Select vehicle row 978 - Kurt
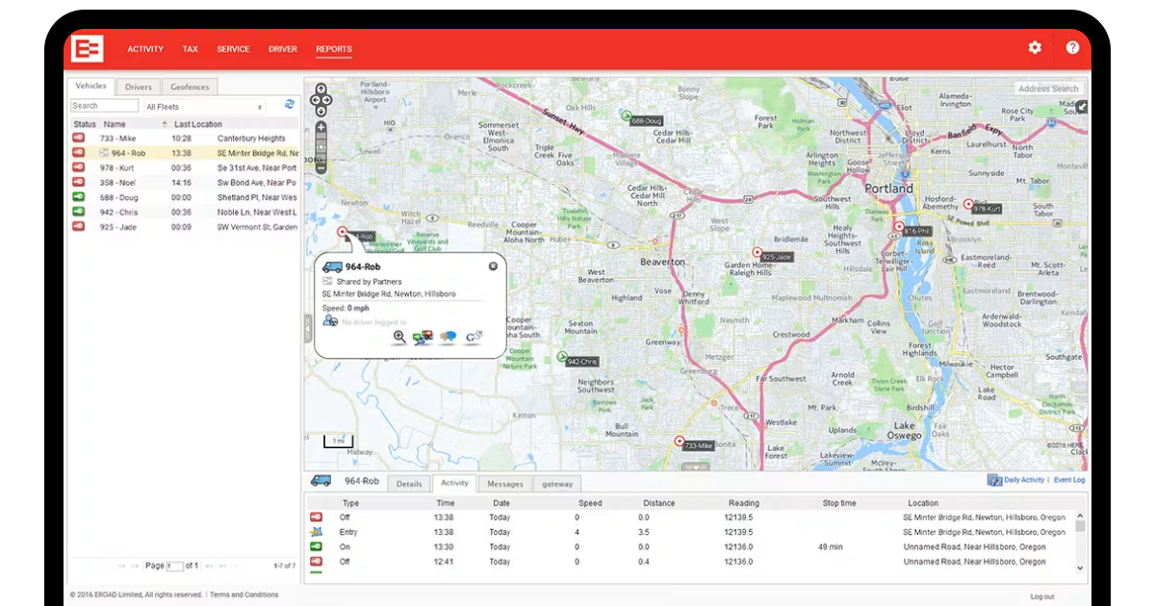1155x606 pixels. coord(183,167)
